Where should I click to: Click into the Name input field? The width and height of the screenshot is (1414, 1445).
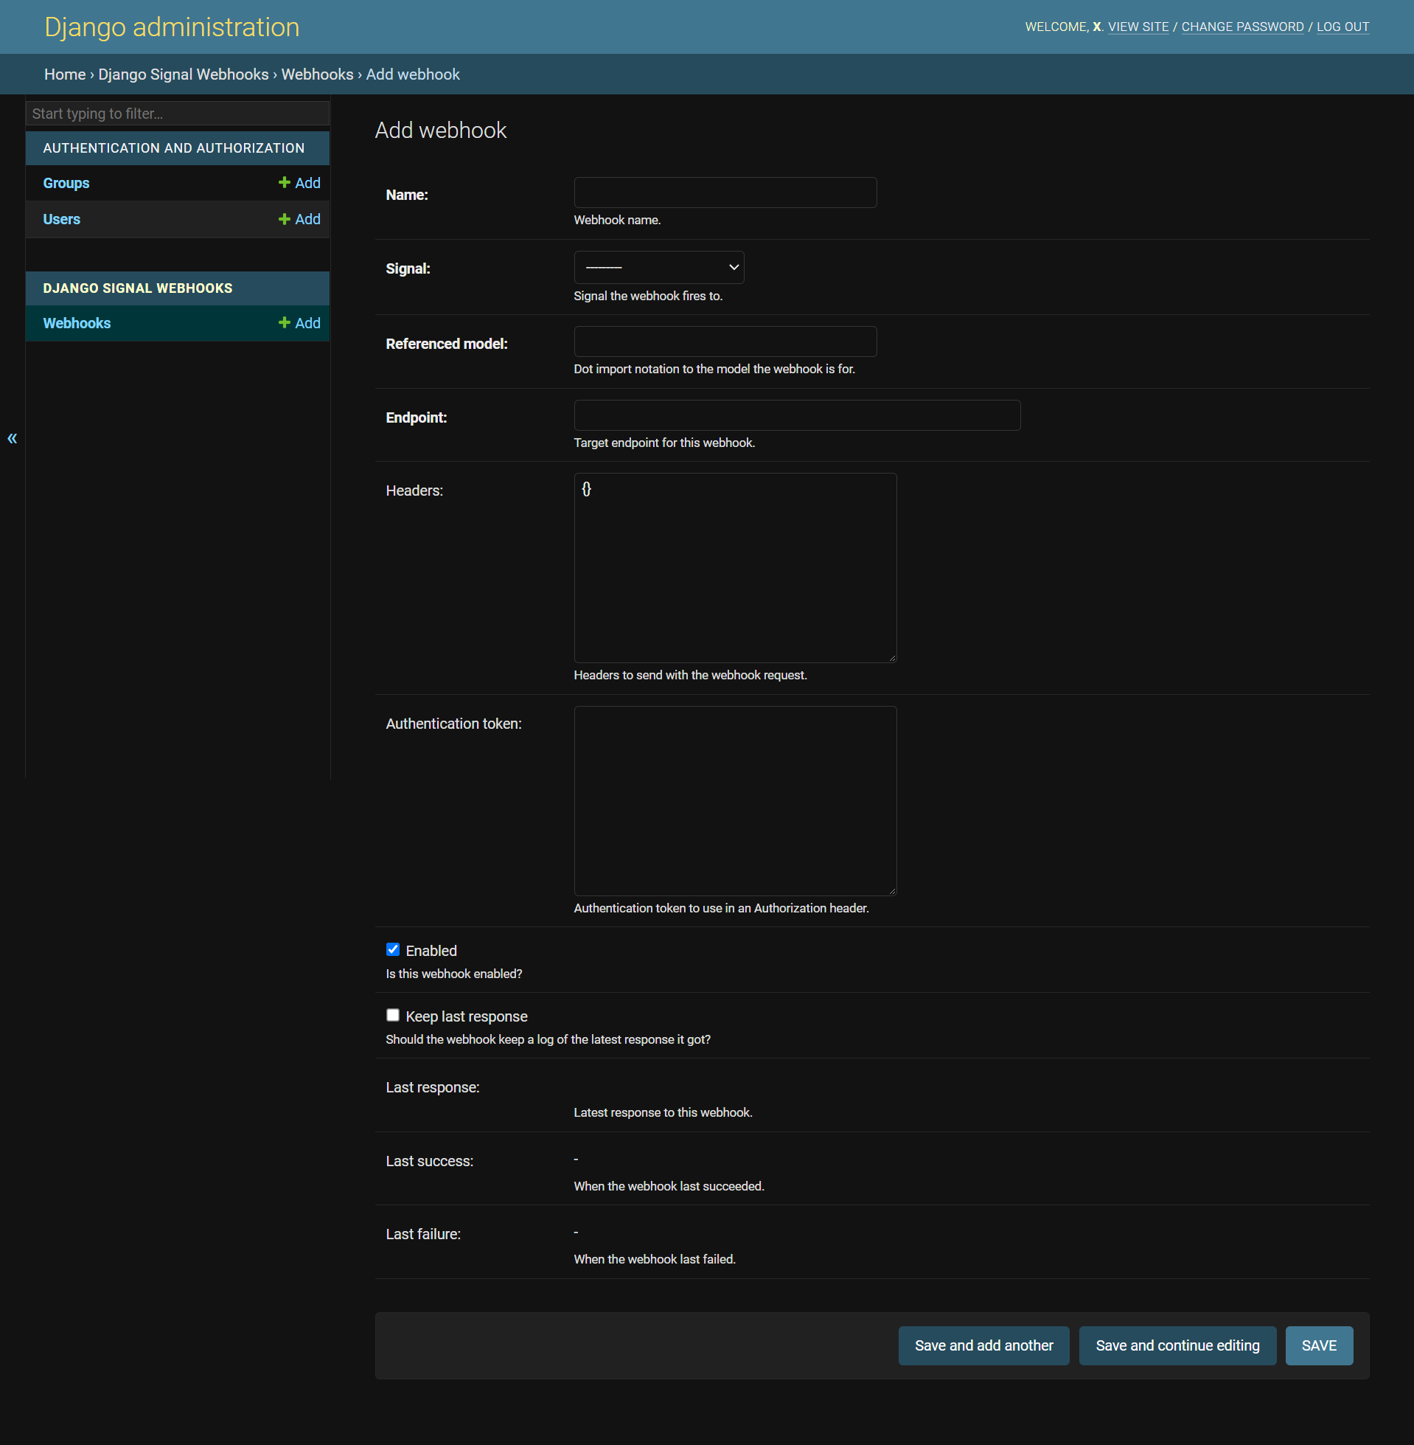[x=725, y=193]
